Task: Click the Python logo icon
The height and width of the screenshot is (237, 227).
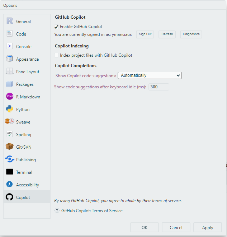Action: point(10,109)
